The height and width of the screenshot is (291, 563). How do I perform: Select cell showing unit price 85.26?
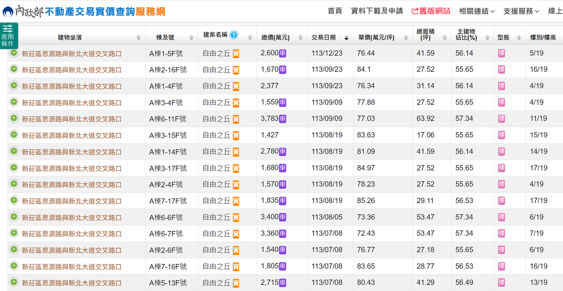click(366, 201)
